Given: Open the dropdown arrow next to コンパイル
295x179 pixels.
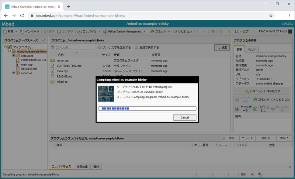Looking at the screenshot, I should [x=100, y=31].
